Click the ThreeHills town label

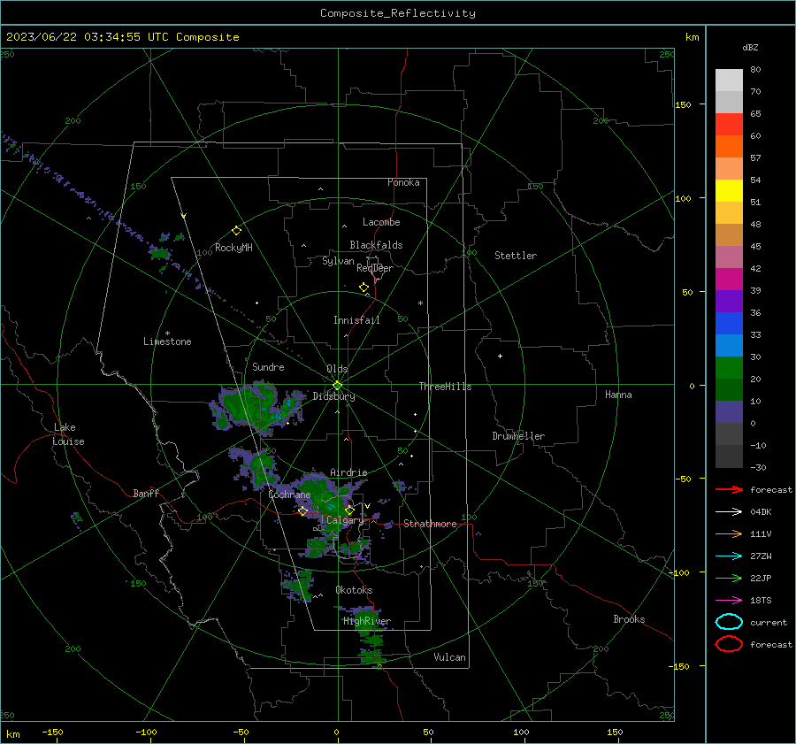[445, 387]
